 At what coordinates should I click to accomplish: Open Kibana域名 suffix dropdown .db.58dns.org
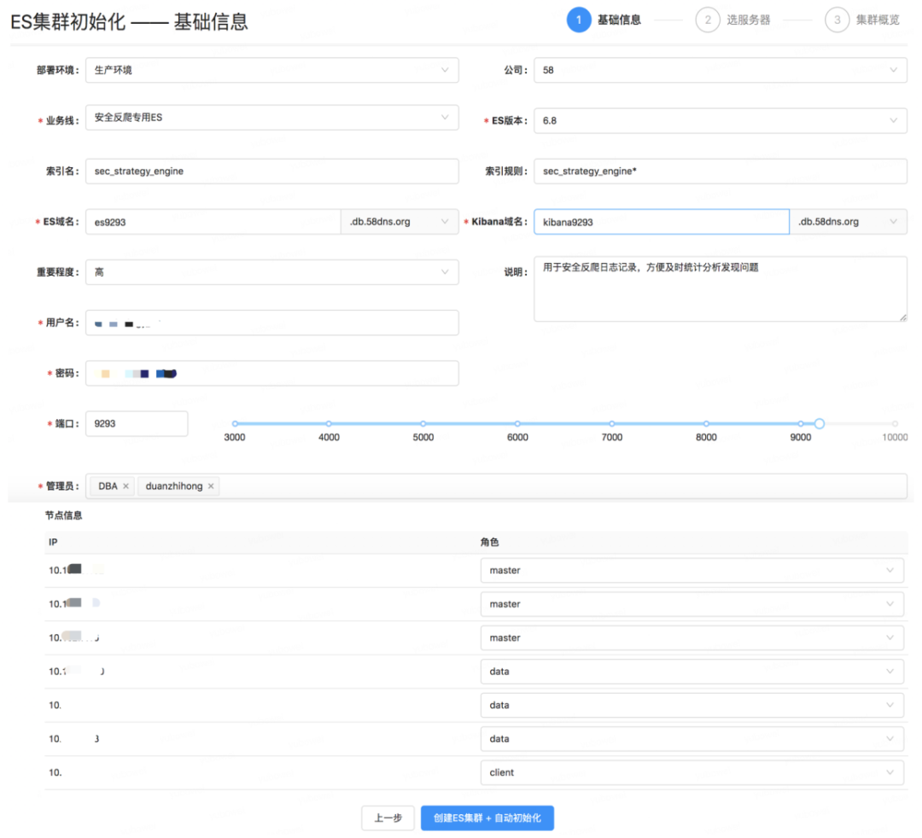[849, 222]
